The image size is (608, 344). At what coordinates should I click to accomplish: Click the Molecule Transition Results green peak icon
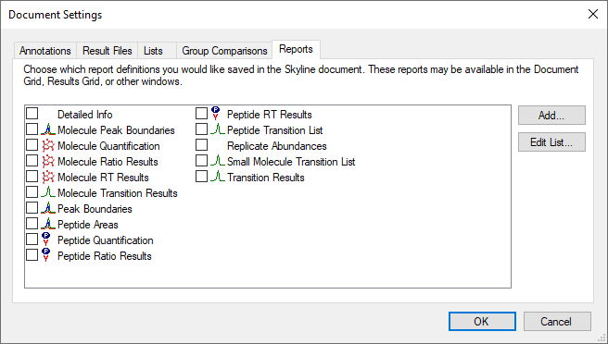(x=48, y=192)
